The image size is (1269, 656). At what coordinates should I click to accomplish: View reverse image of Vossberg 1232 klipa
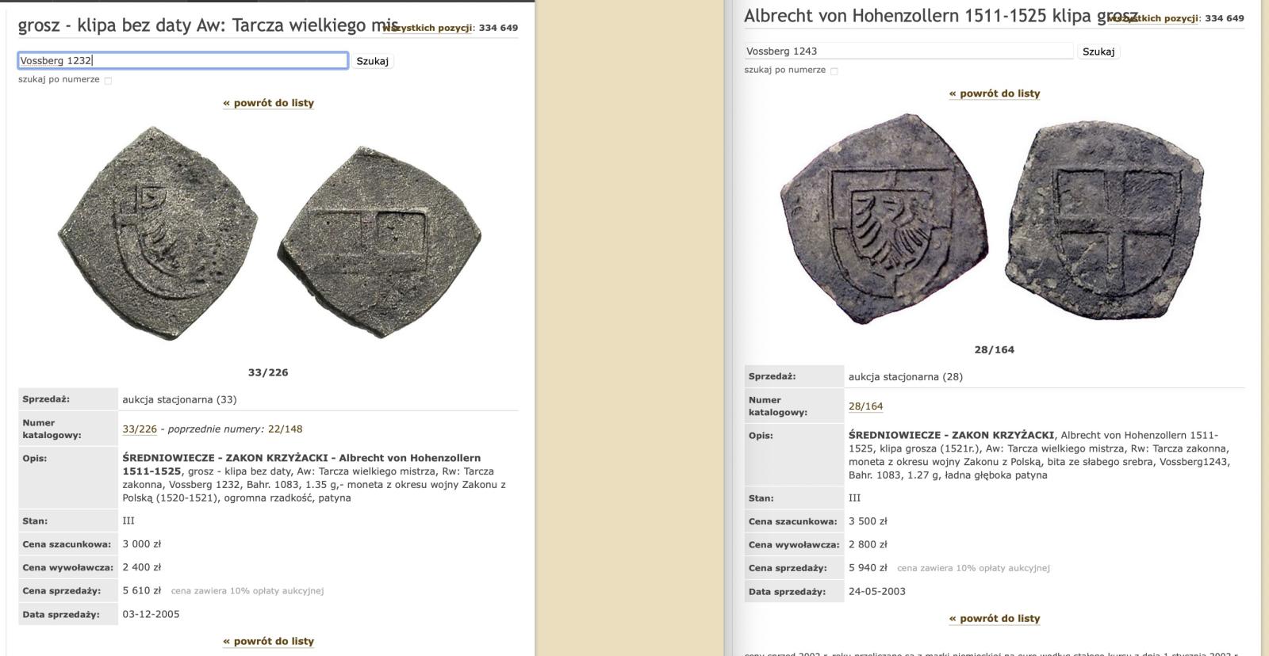(x=379, y=242)
